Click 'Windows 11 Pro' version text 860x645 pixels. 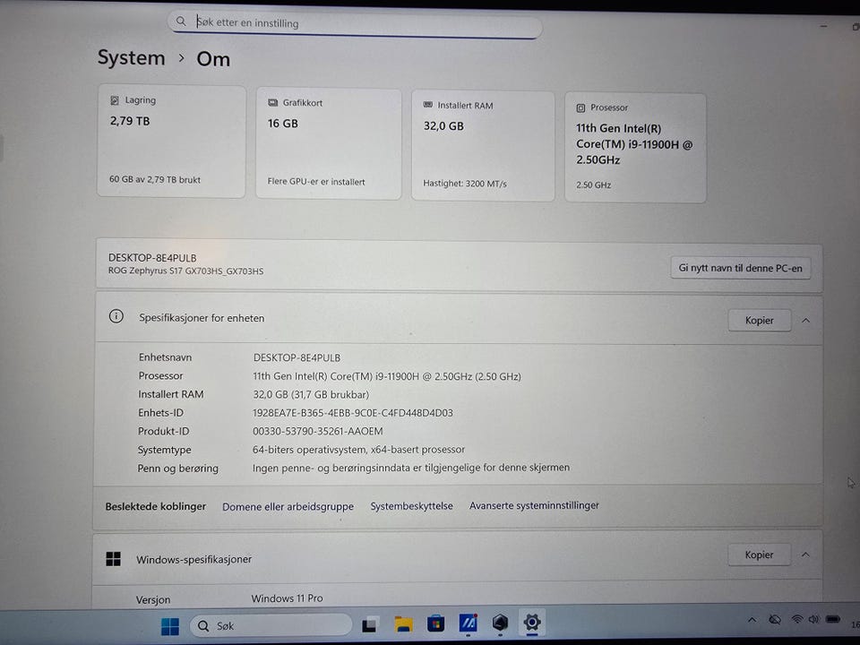287,598
